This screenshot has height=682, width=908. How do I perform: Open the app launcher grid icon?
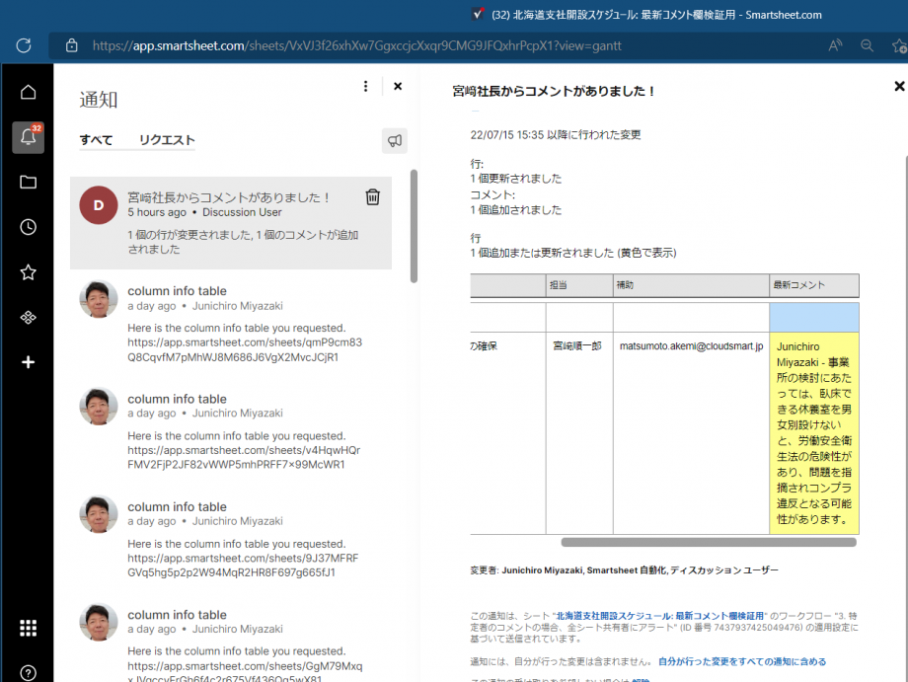pyautogui.click(x=28, y=628)
